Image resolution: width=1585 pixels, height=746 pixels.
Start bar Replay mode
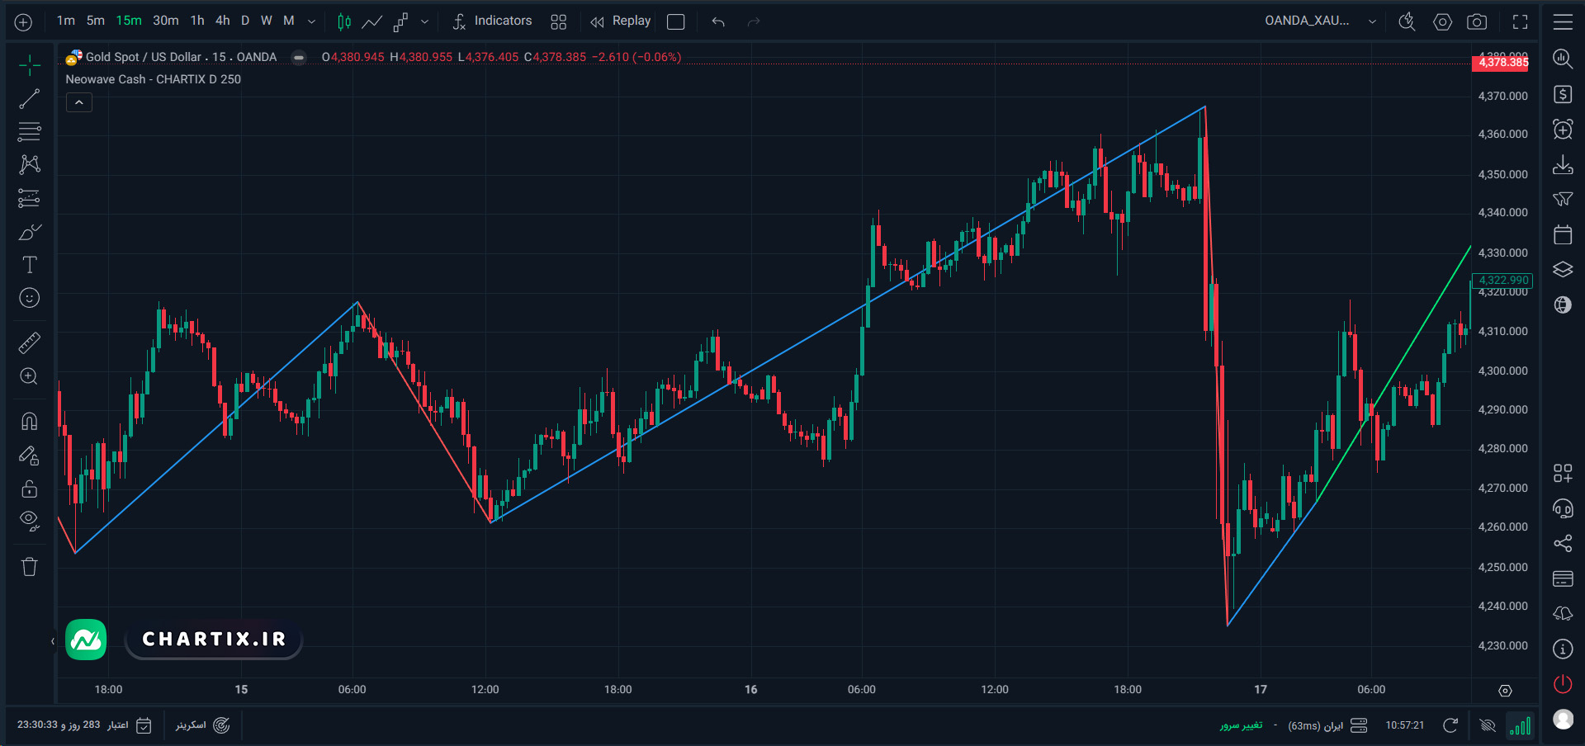622,21
